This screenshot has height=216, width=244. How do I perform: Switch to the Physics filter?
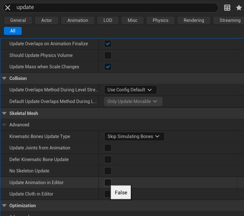[160, 20]
